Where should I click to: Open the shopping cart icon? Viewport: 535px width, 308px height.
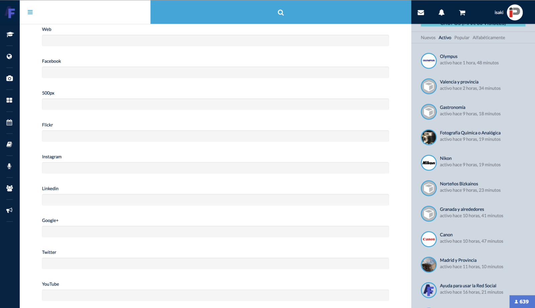[x=462, y=13]
